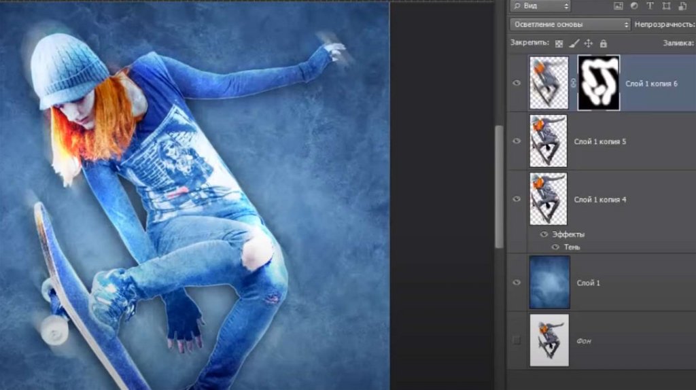Lock transparent pixels with checkerboard icon
The width and height of the screenshot is (696, 390).
[x=559, y=43]
